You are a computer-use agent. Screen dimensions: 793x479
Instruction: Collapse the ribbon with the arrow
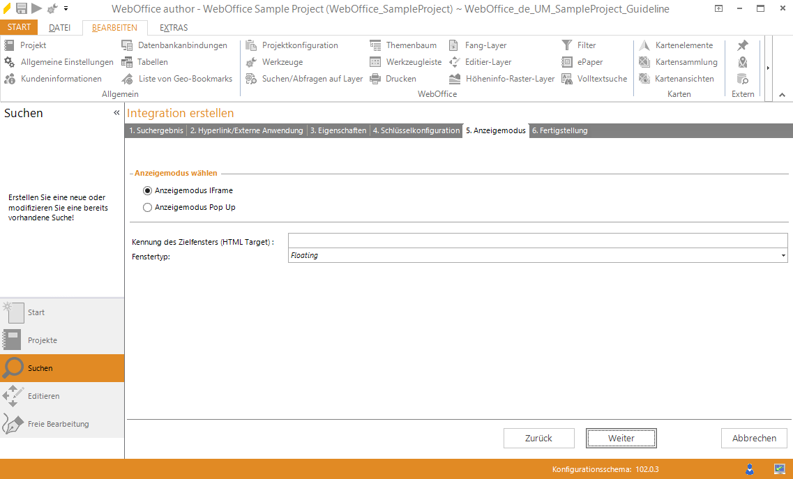[x=781, y=95]
